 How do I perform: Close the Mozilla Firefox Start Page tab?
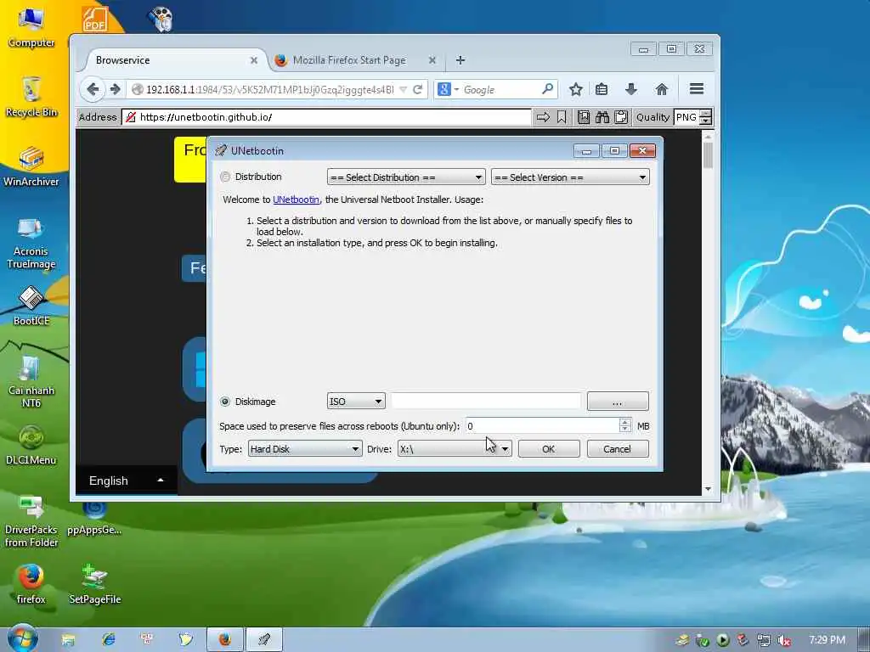[432, 60]
